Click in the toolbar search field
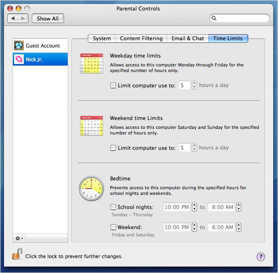 tap(242, 18)
